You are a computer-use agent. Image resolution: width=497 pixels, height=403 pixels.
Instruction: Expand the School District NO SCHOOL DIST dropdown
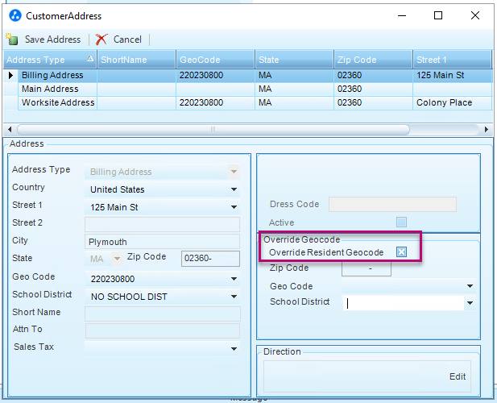(234, 297)
